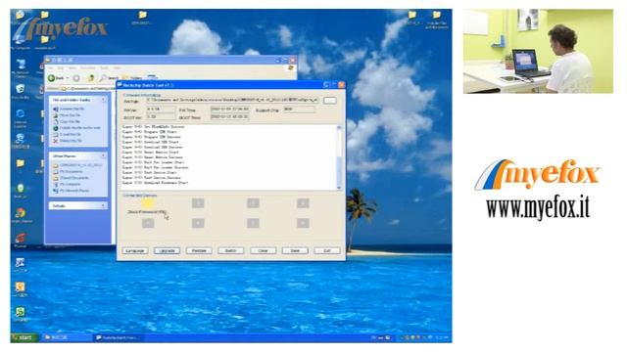Click the log scrollbar up arrow

[339, 128]
